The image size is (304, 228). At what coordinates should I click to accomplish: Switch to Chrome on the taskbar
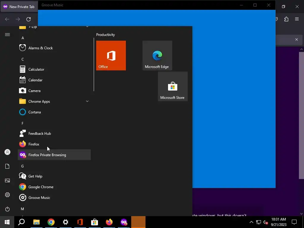51,222
